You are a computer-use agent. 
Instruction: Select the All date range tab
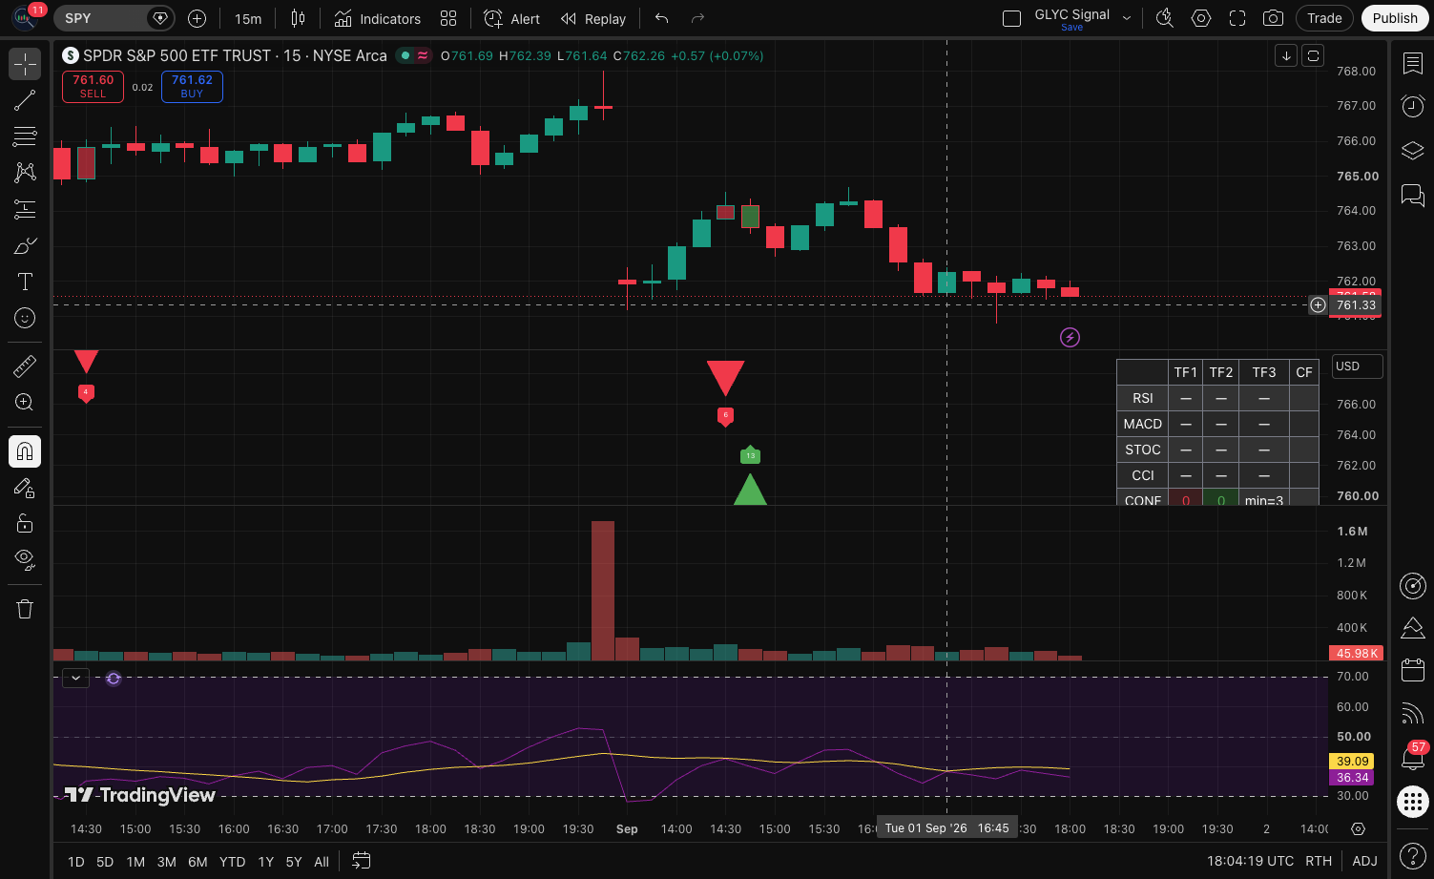[x=322, y=861]
